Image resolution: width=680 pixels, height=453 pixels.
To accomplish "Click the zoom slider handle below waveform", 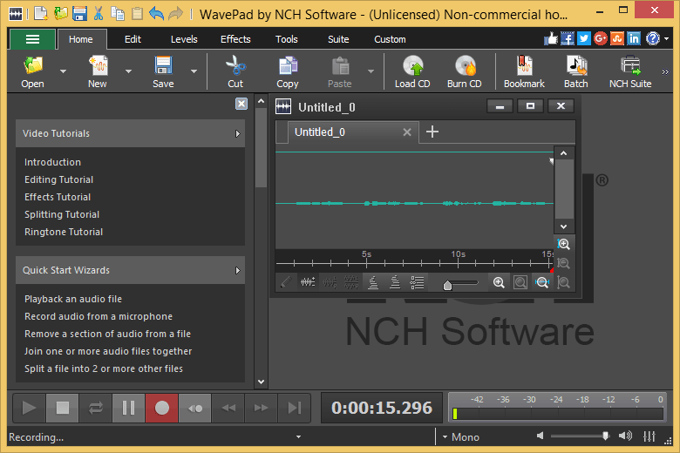I will (447, 285).
